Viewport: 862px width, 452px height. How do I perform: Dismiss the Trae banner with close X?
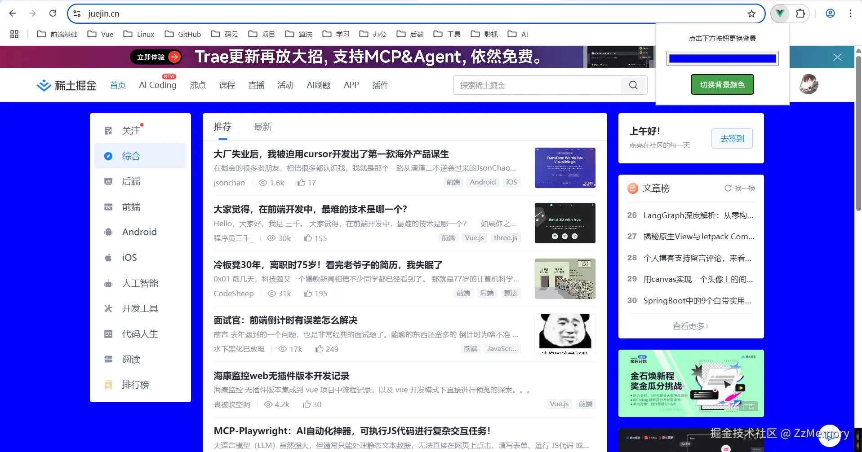(x=837, y=57)
